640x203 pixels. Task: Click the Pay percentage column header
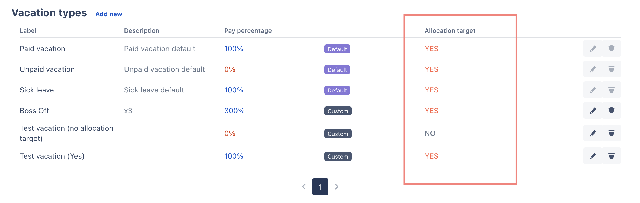point(248,31)
